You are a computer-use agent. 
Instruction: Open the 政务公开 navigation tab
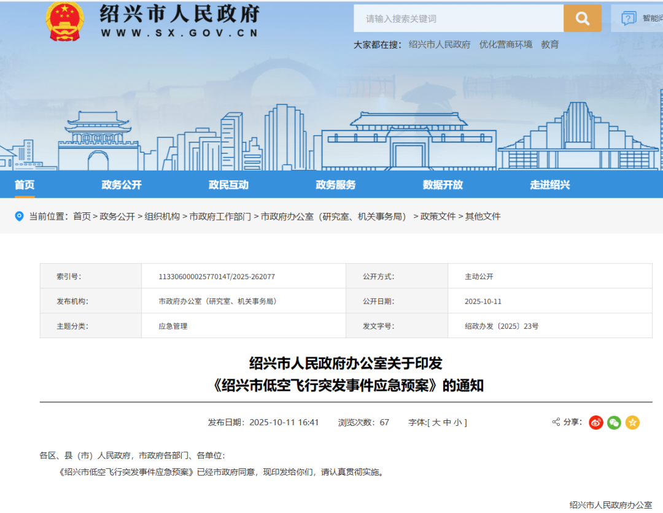[x=122, y=185]
